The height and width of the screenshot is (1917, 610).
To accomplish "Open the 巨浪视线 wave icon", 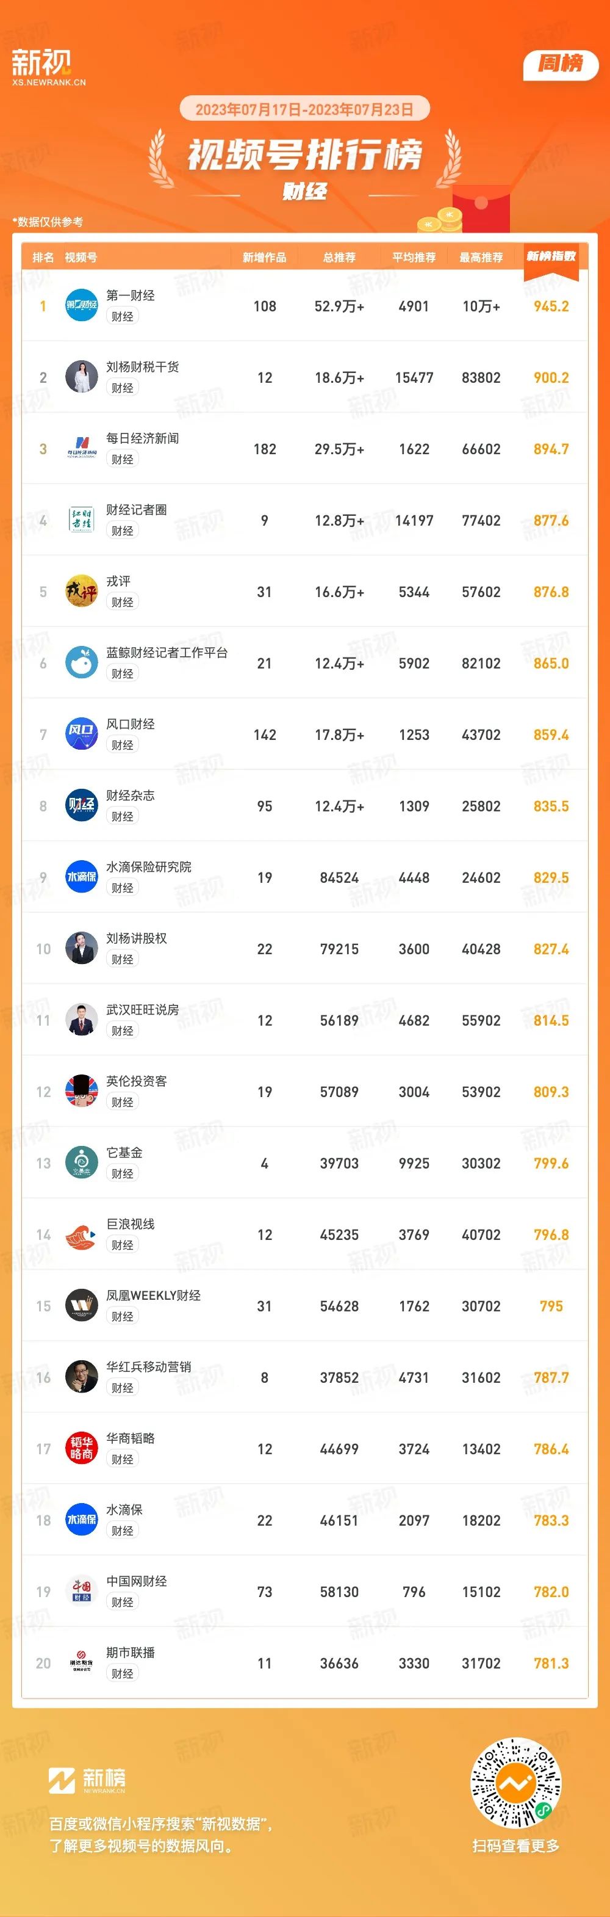I will coord(82,1234).
